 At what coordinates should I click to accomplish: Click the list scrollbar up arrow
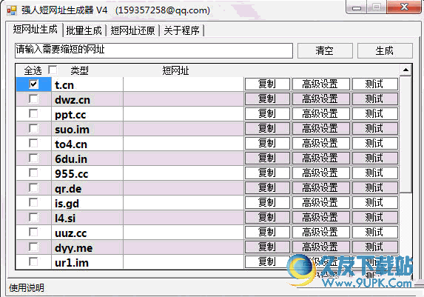406,70
